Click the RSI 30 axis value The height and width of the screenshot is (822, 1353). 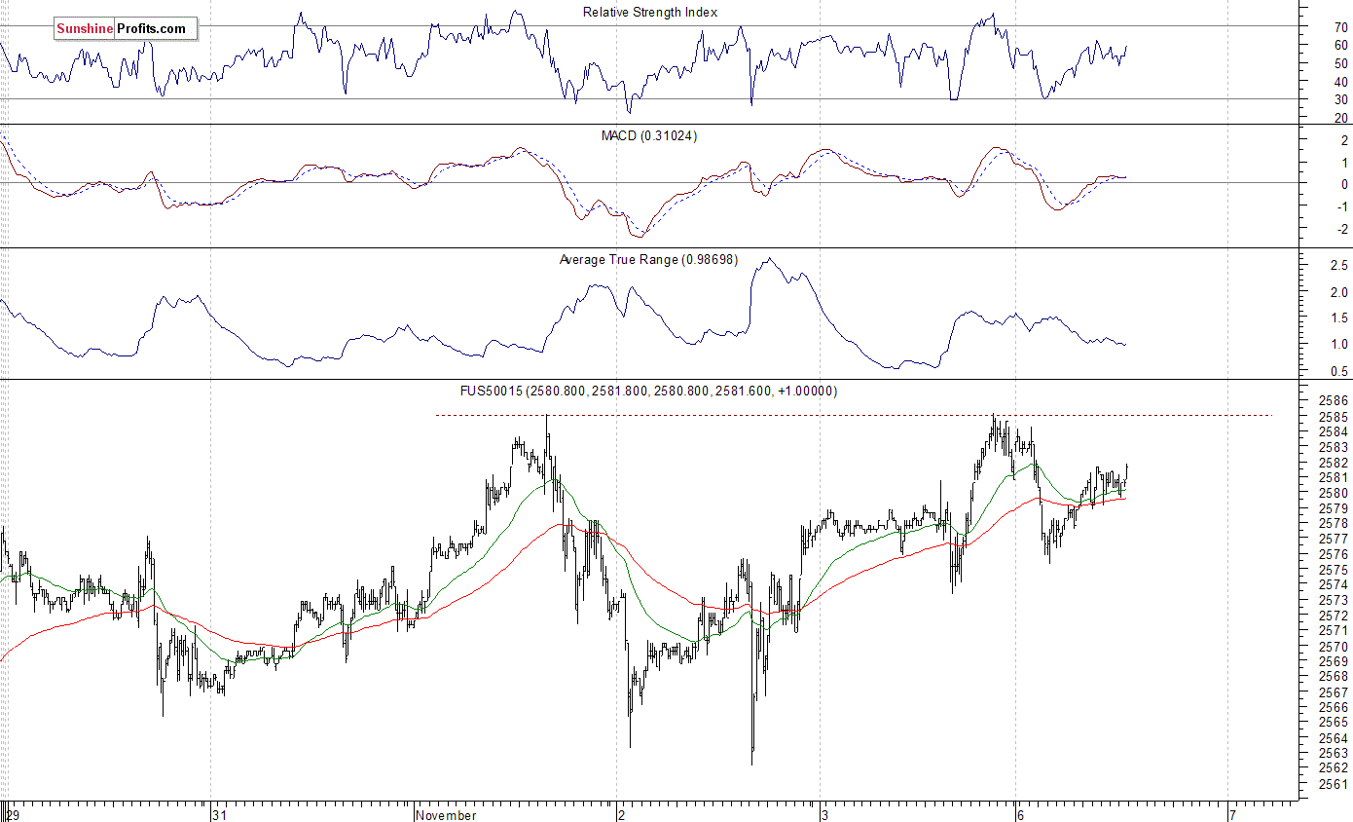point(1341,99)
